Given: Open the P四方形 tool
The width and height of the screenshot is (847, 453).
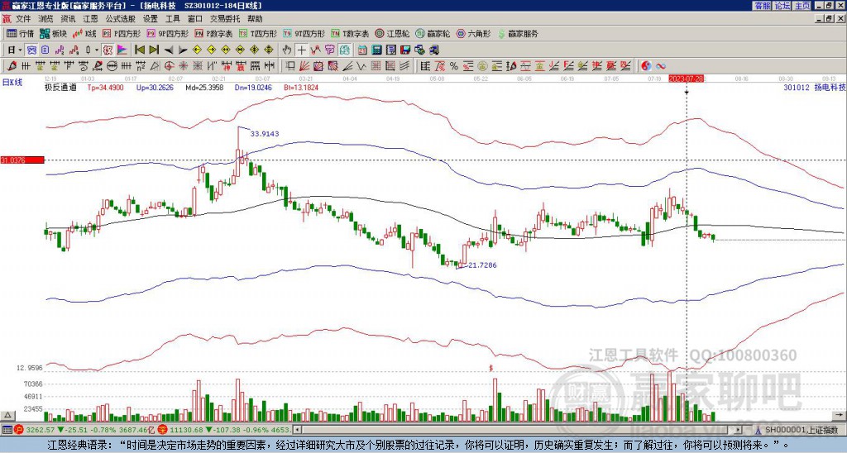Looking at the screenshot, I should click(122, 33).
